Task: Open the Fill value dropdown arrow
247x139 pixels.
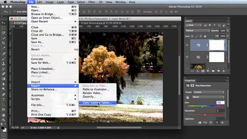Action: coord(228,36)
